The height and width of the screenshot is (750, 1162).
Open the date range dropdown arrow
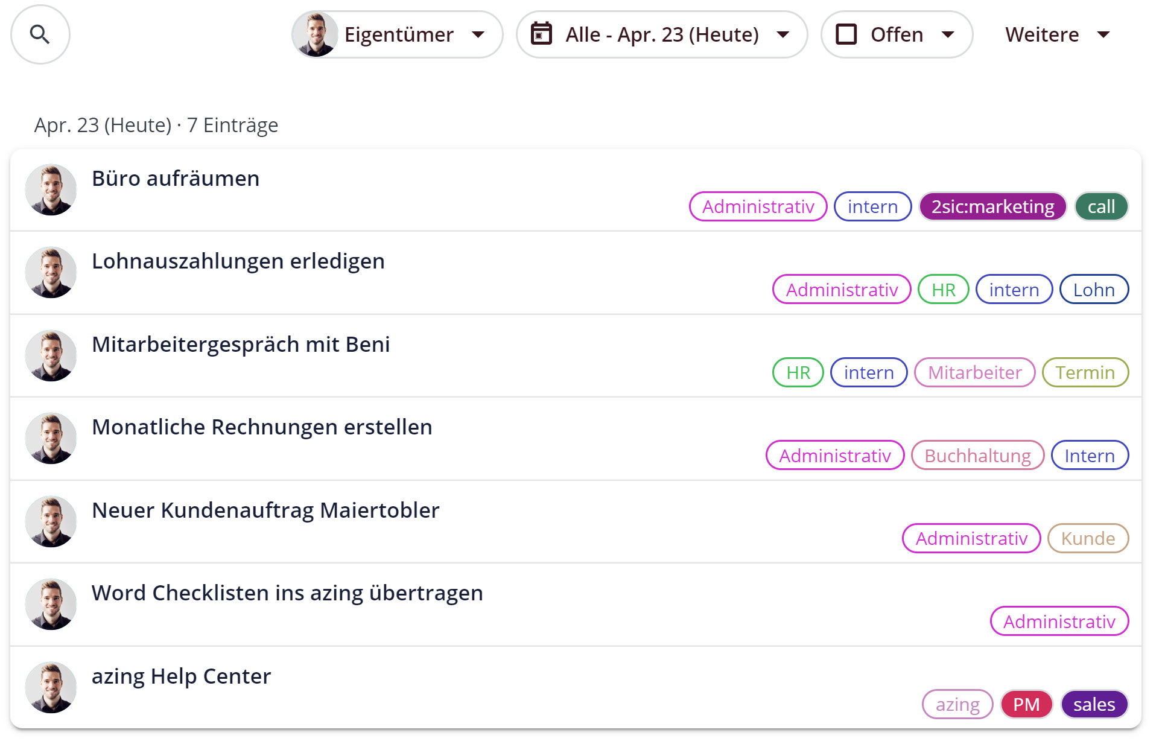pos(783,34)
